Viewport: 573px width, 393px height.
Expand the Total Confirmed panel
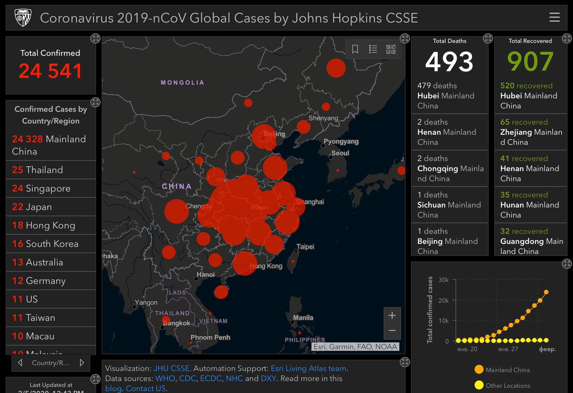95,38
